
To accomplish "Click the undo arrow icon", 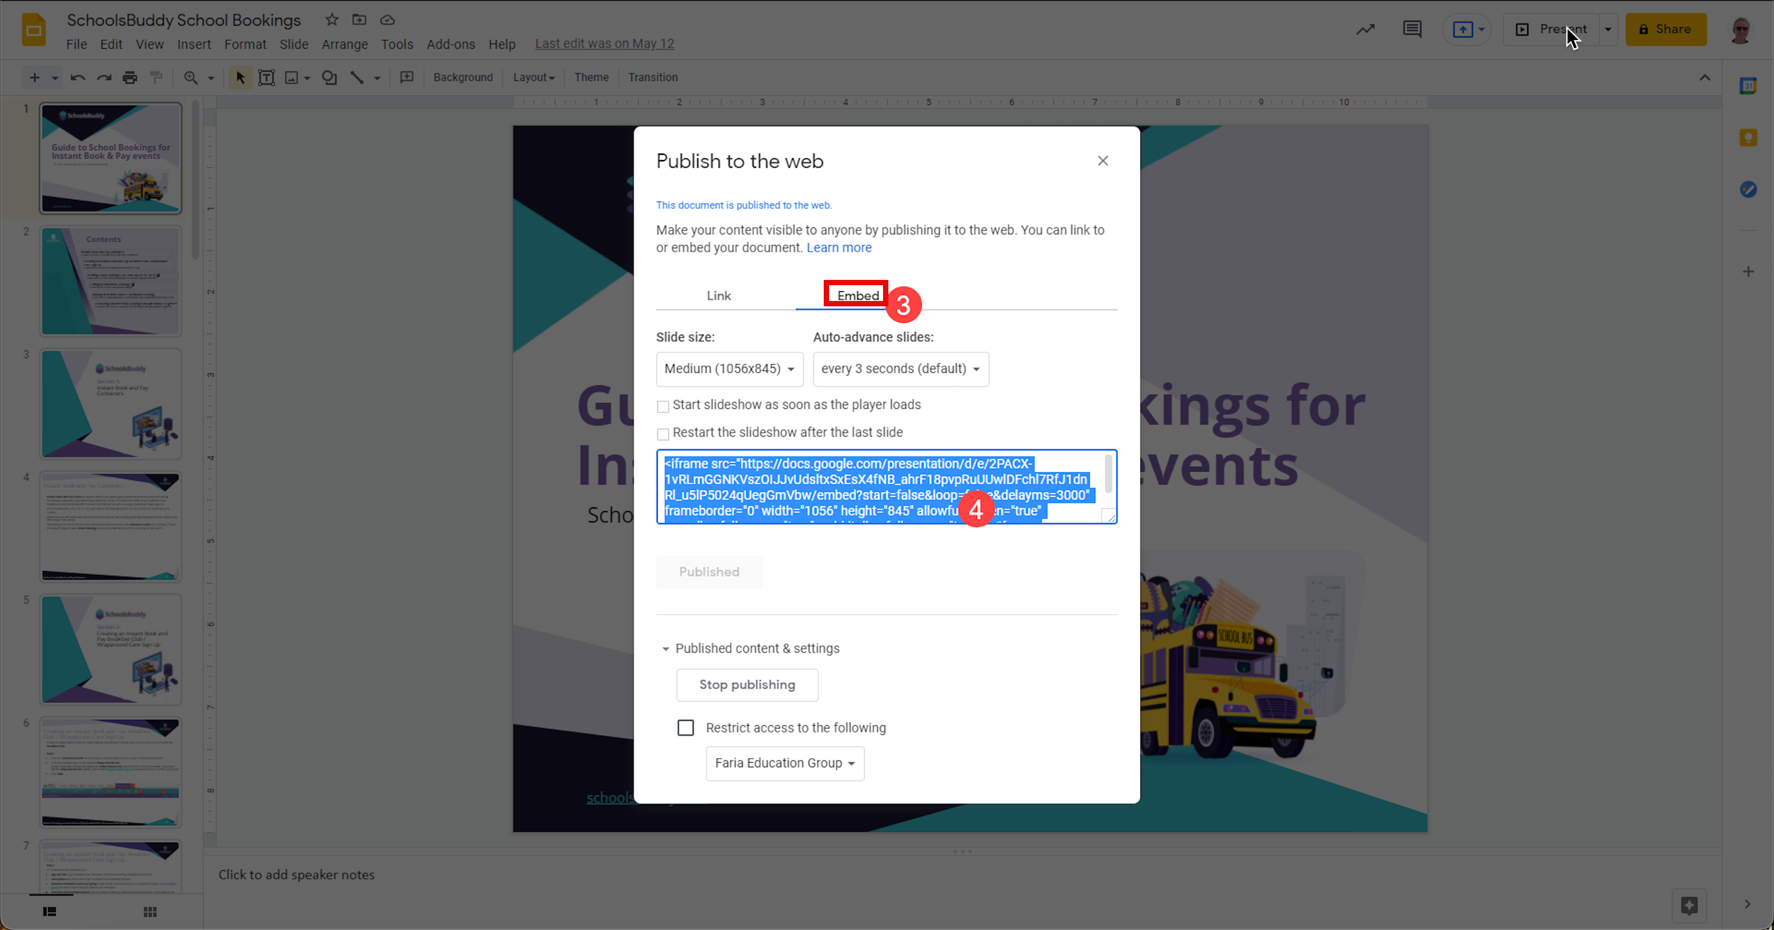I will (x=77, y=77).
